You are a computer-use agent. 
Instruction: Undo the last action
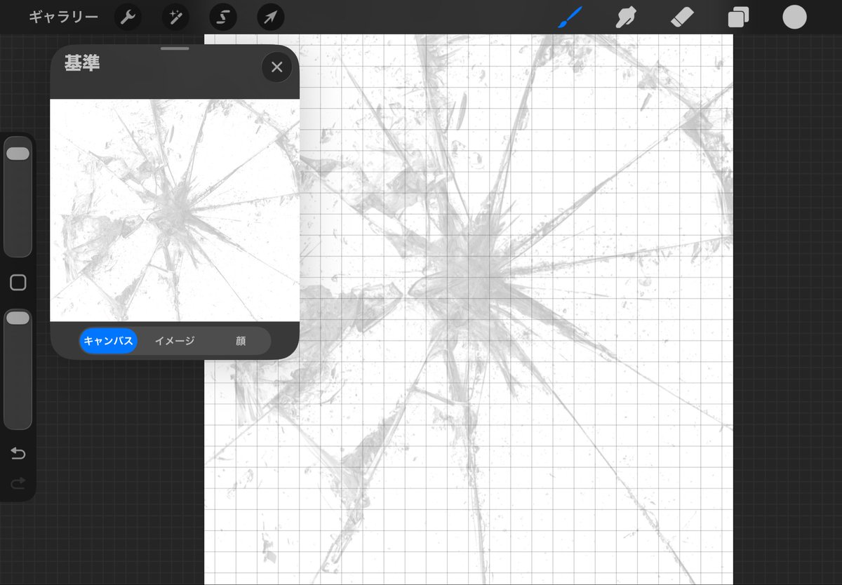(x=18, y=454)
